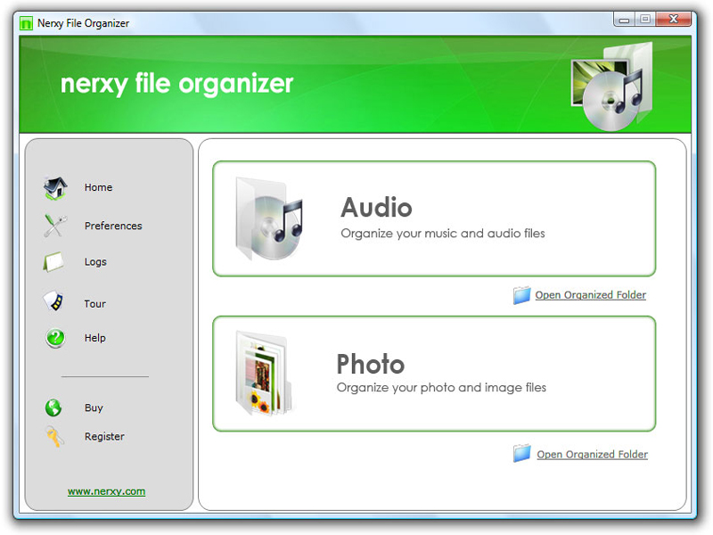Screen dimensions: 713x535
Task: Select the Audio heading text
Action: (x=376, y=208)
